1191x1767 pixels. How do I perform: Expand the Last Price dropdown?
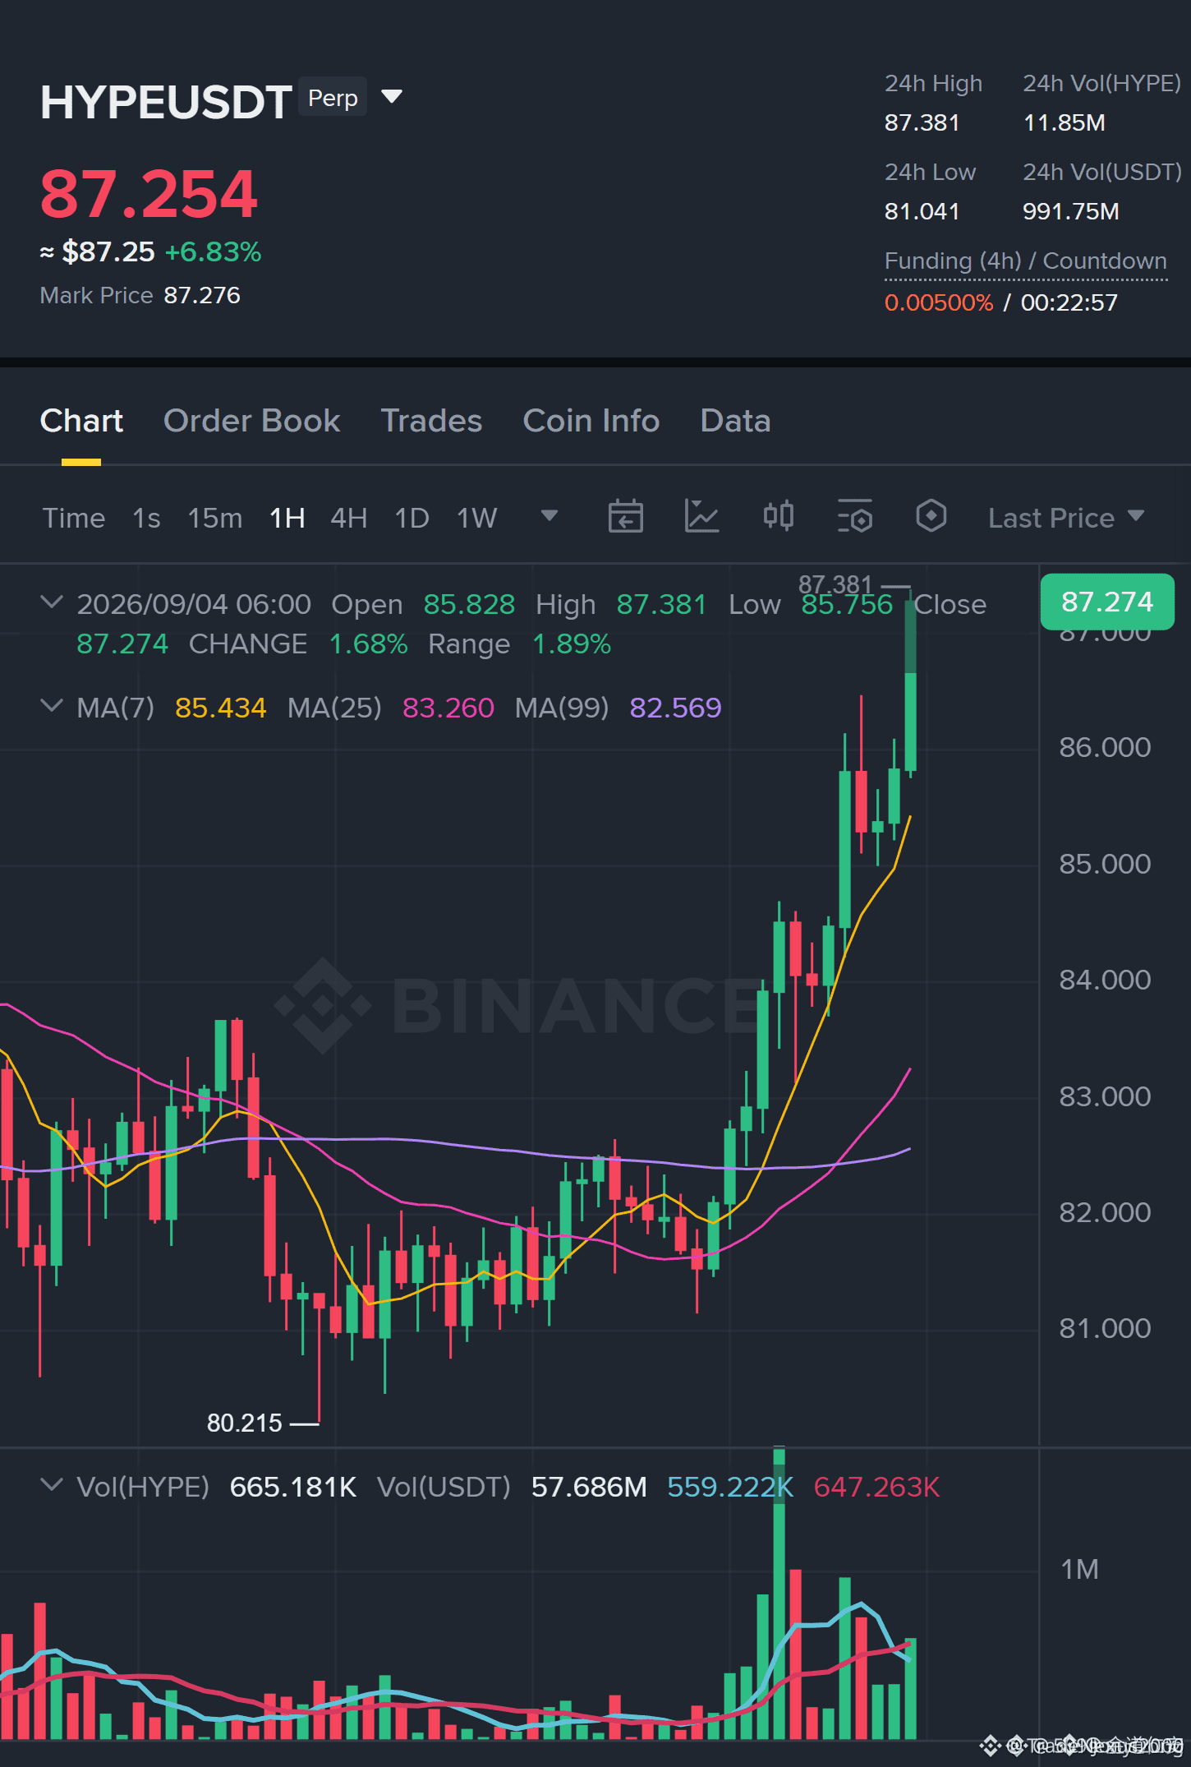(1065, 518)
